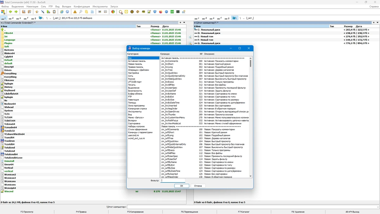Click the yellow warning triangle toolbar icon
The image size is (380, 214).
[75, 12]
